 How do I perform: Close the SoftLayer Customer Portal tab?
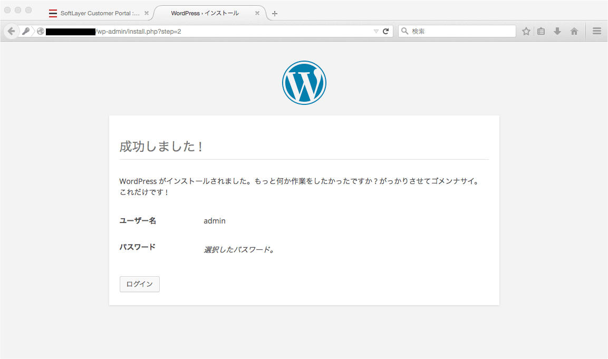coord(147,13)
